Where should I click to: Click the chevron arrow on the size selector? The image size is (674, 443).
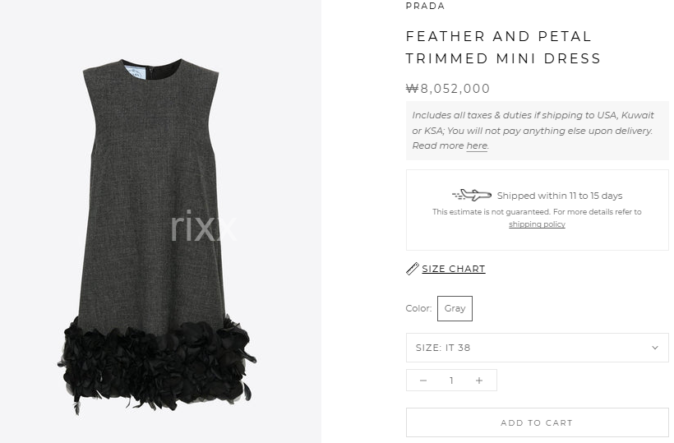click(x=654, y=348)
